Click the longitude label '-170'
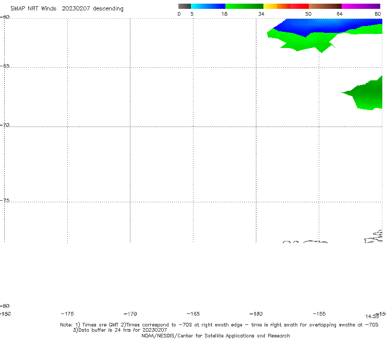The height and width of the screenshot is (339, 386). (130, 314)
